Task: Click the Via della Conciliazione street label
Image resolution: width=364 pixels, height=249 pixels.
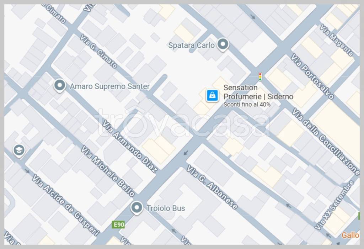Action: coord(326,142)
